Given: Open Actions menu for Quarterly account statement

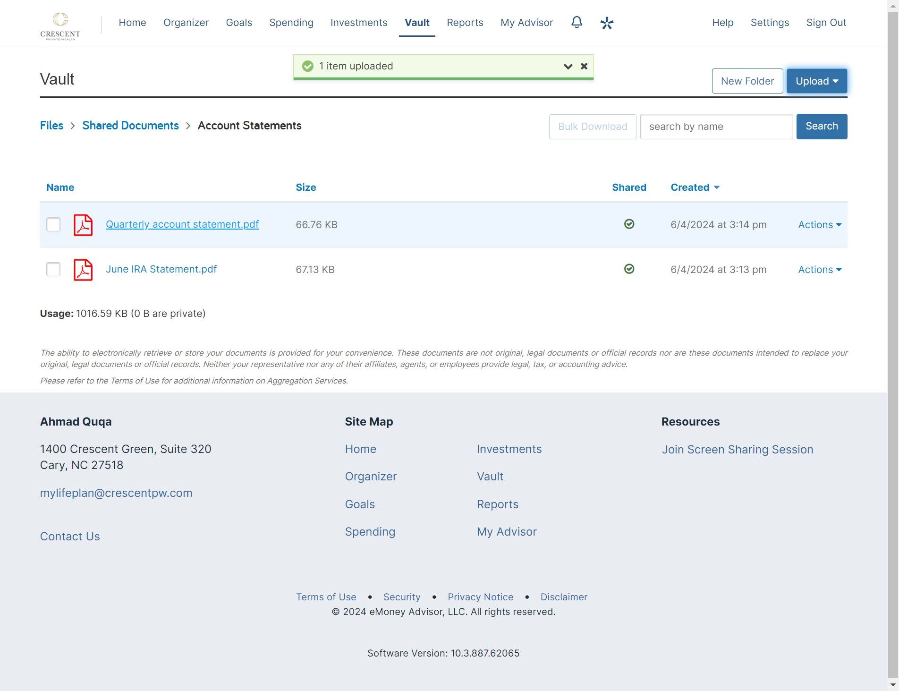Looking at the screenshot, I should pyautogui.click(x=820, y=225).
